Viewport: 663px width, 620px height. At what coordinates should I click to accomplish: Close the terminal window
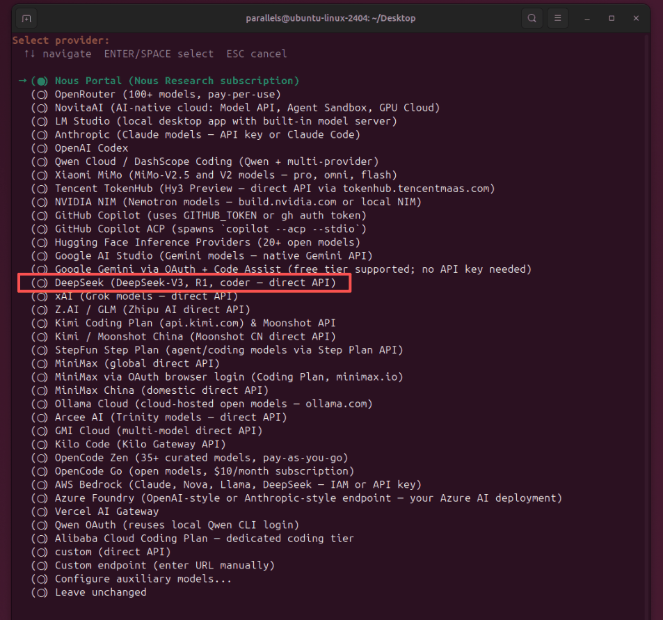coord(636,18)
